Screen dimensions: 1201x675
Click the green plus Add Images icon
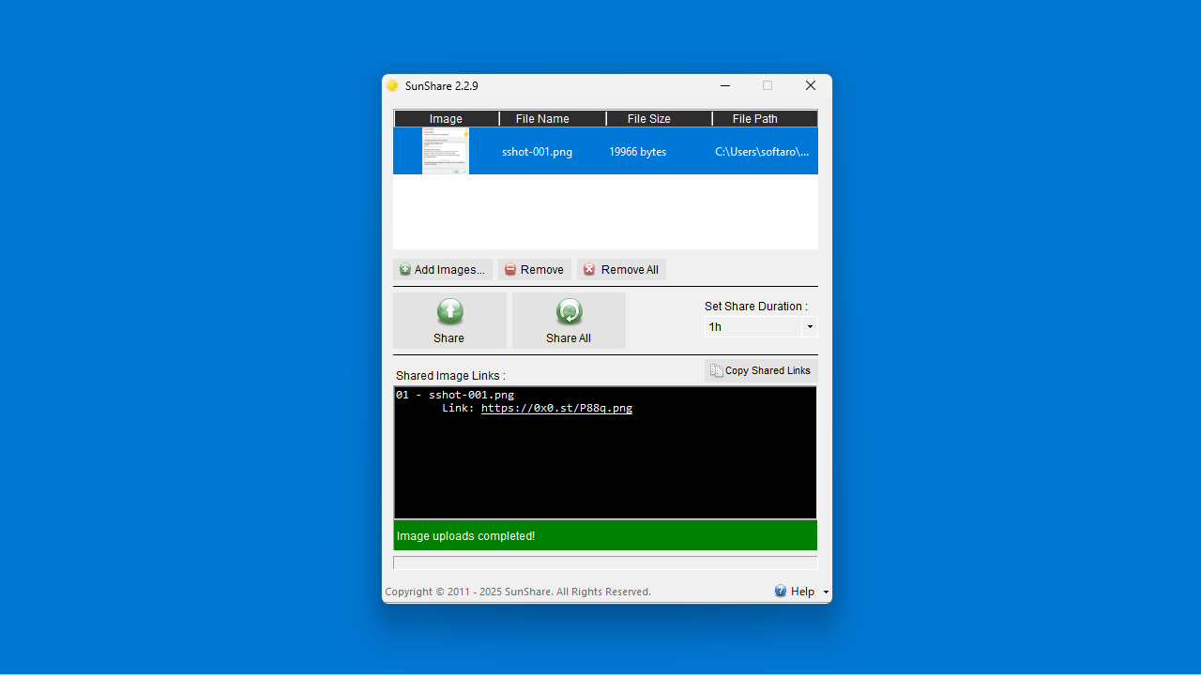point(405,270)
